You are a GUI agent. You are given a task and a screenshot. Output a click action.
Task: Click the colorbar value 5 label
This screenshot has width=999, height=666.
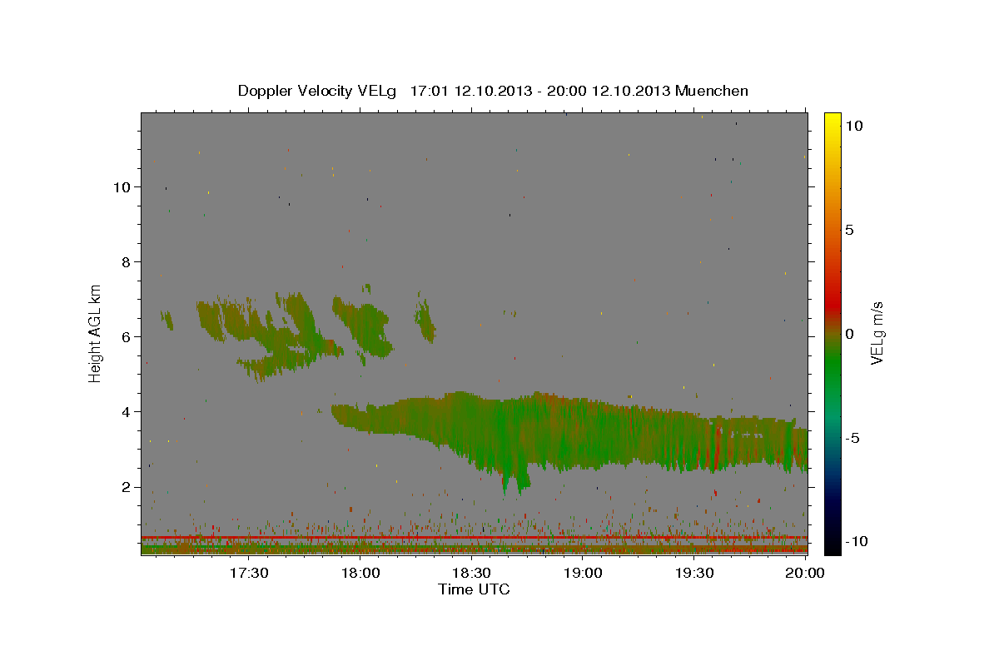point(849,230)
